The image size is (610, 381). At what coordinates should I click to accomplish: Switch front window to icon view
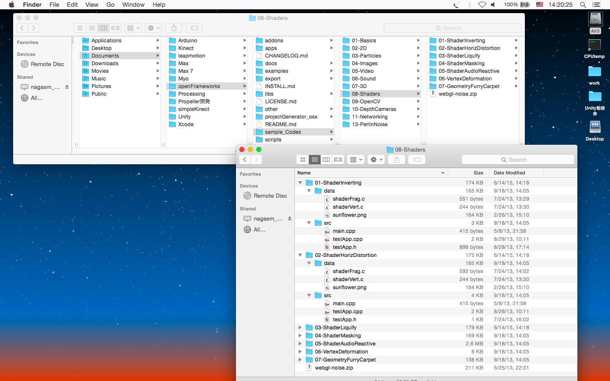302,160
